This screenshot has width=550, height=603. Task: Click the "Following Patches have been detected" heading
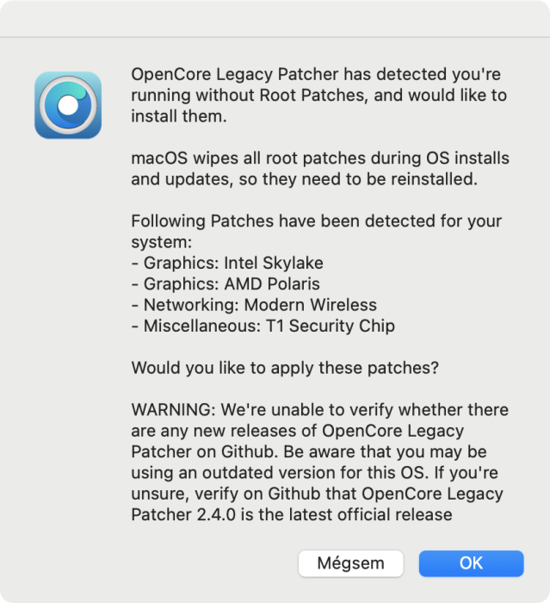pos(317,221)
